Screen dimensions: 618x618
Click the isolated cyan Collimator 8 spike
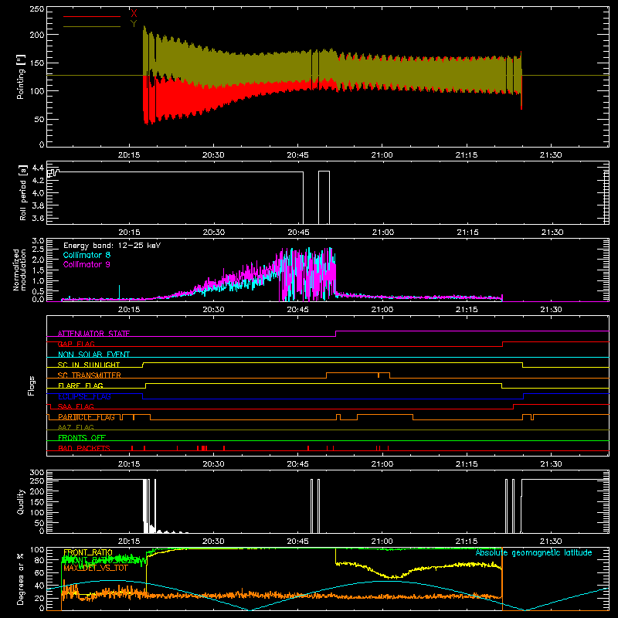pos(120,292)
